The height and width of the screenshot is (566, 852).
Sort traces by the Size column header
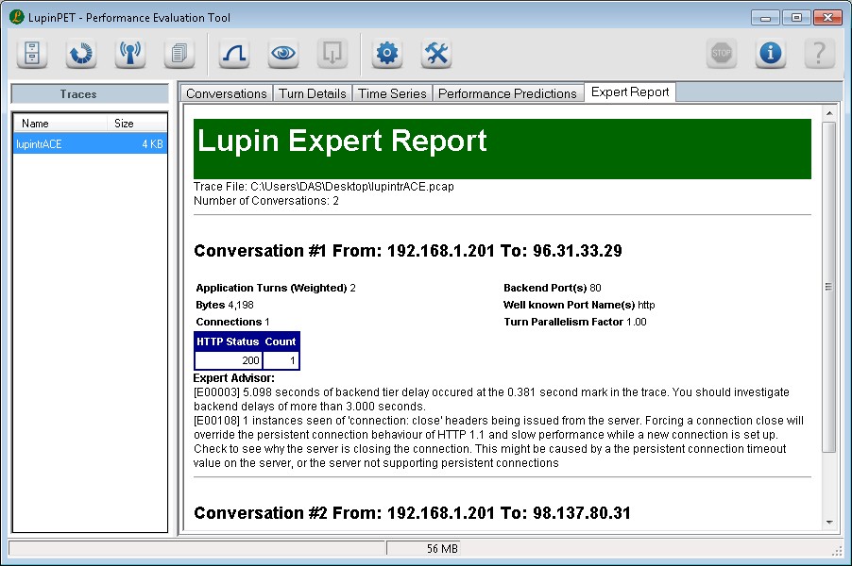pyautogui.click(x=137, y=124)
